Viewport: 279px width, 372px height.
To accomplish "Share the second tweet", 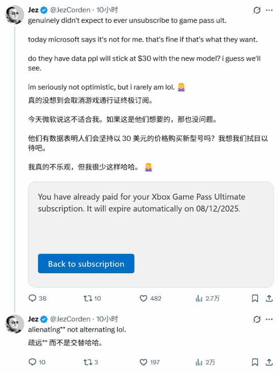I will [269, 362].
